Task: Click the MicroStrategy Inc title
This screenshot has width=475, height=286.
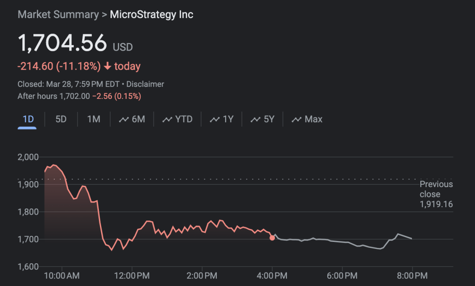Action: tap(151, 14)
